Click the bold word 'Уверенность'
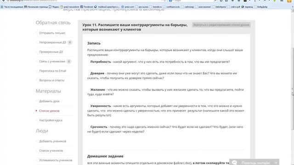This screenshot has width=294, height=165. 101,106
